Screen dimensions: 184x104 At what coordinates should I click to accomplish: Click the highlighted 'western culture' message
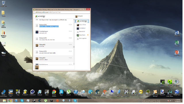[x=49, y=26]
